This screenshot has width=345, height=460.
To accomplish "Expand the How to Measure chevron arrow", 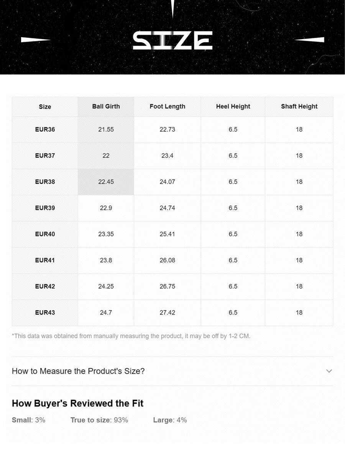I will tap(329, 371).
